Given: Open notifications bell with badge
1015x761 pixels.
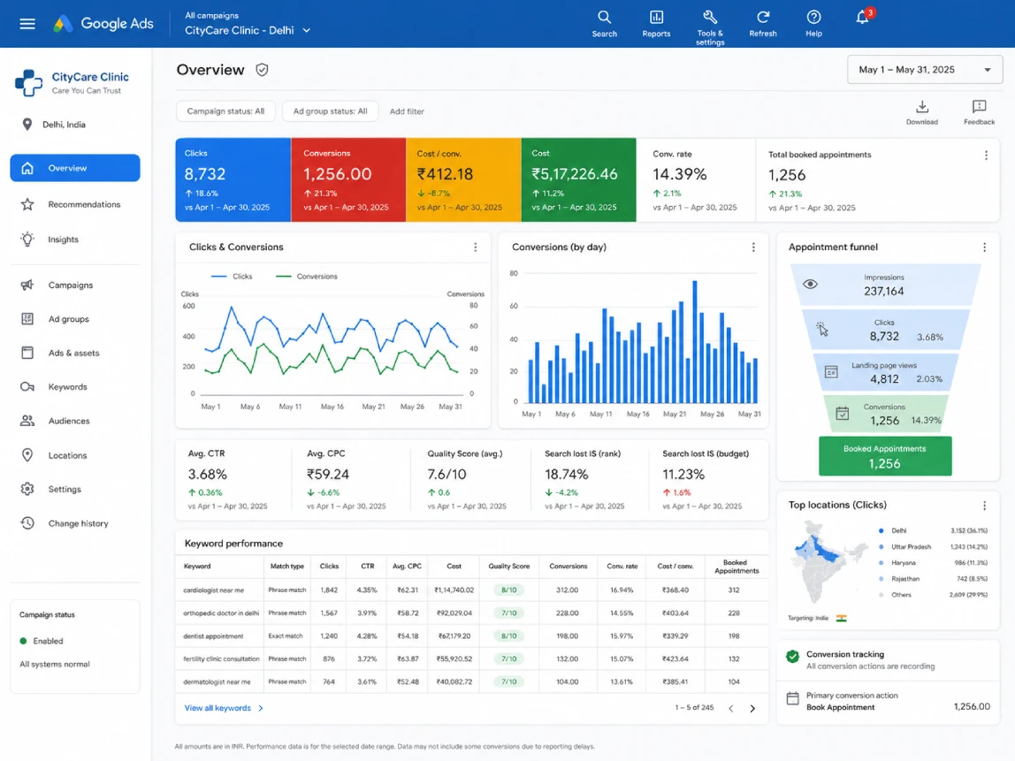Looking at the screenshot, I should (863, 17).
